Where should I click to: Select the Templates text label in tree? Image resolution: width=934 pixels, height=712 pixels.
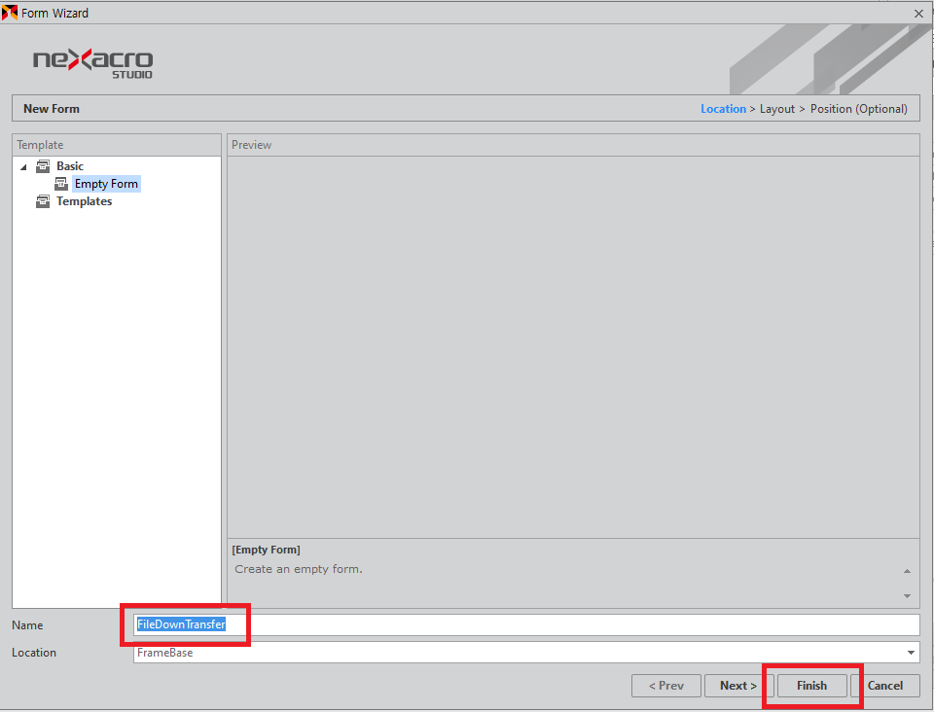click(x=84, y=201)
